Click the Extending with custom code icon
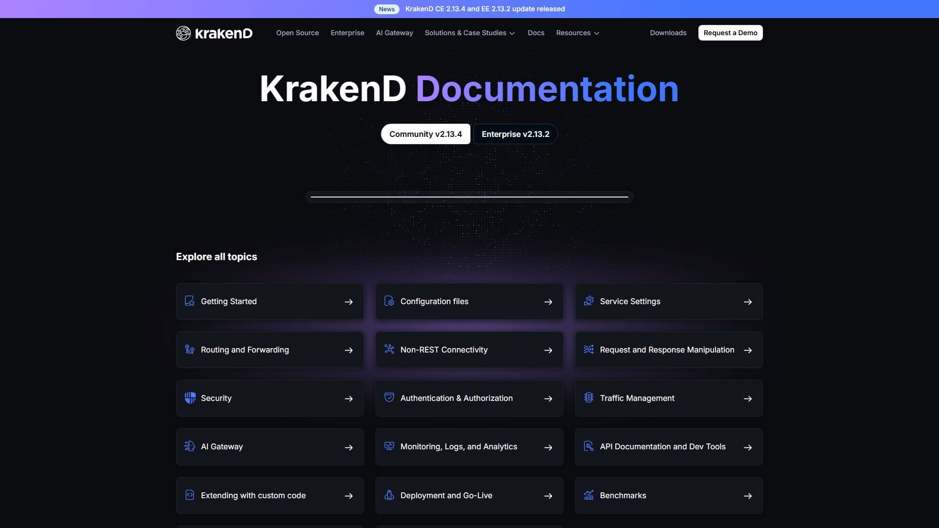The image size is (939, 528). click(190, 495)
